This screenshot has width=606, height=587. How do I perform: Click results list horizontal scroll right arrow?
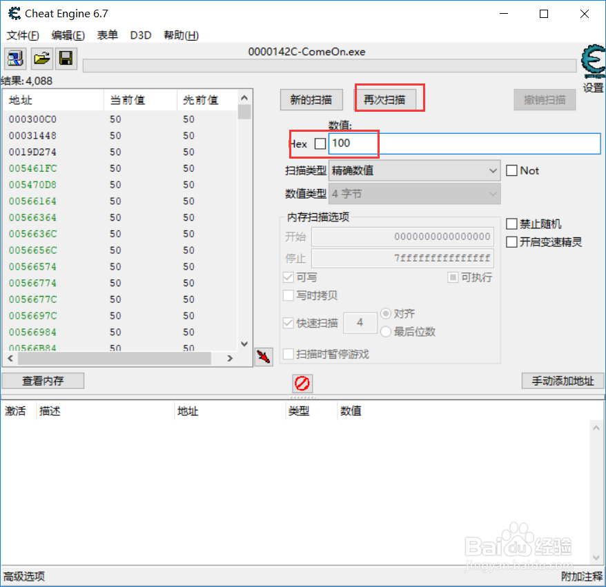[x=230, y=359]
